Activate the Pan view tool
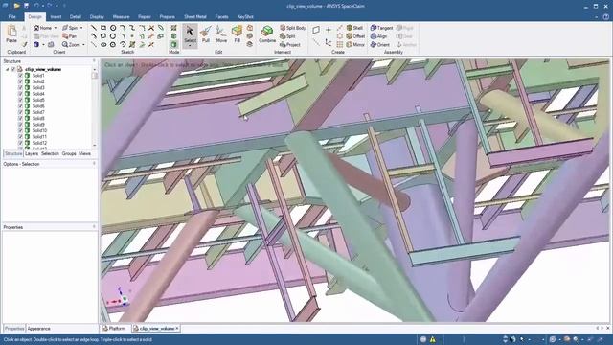 pyautogui.click(x=69, y=36)
